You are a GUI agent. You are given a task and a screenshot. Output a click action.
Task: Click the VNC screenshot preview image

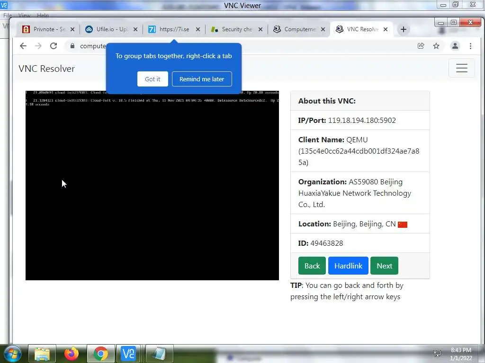coord(152,185)
